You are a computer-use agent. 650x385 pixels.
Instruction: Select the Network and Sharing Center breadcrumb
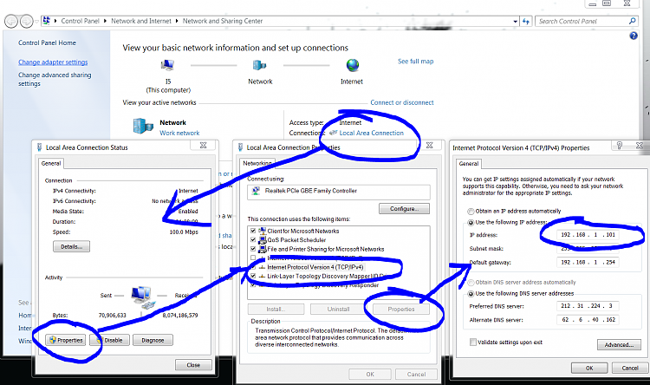tap(223, 21)
